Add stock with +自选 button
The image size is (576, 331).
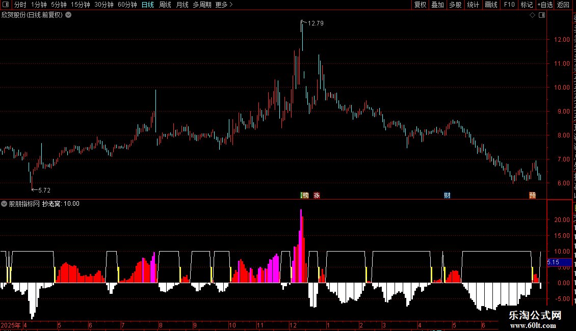coord(545,5)
